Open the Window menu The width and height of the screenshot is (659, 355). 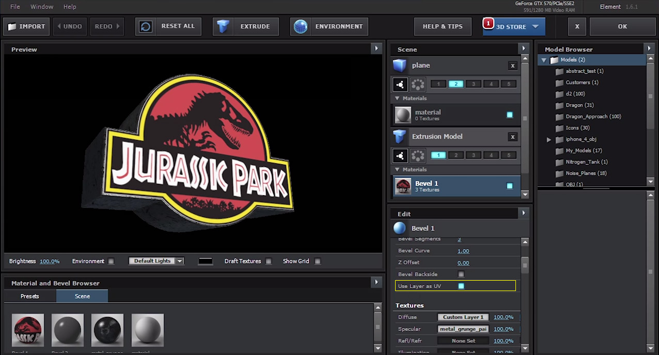tap(42, 7)
